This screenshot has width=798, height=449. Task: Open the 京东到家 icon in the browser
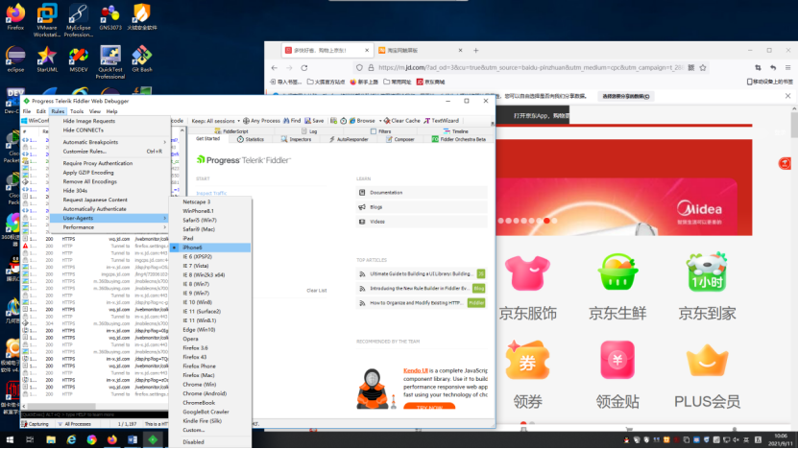[x=707, y=272]
